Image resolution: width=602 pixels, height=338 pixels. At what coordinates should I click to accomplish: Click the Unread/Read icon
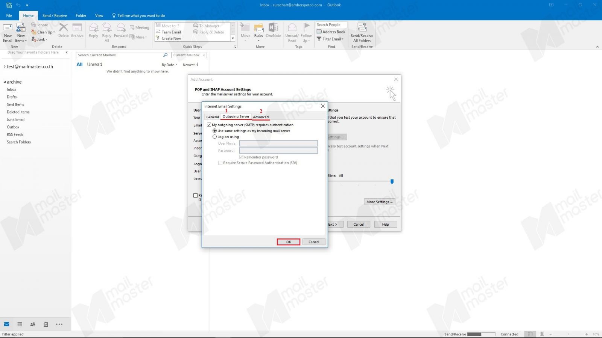pyautogui.click(x=292, y=27)
